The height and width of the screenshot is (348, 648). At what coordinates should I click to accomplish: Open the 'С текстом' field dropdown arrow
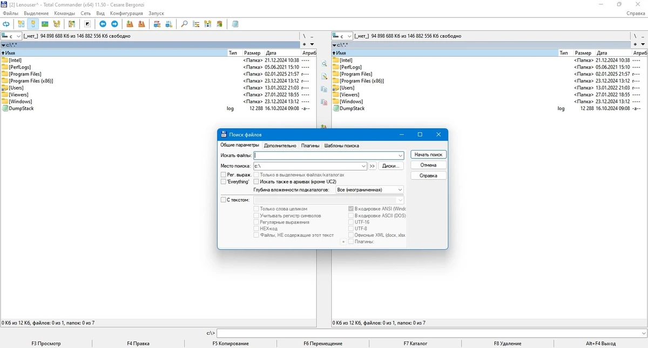(x=400, y=200)
